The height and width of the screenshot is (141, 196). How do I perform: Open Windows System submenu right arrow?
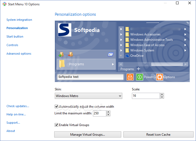click(x=185, y=50)
